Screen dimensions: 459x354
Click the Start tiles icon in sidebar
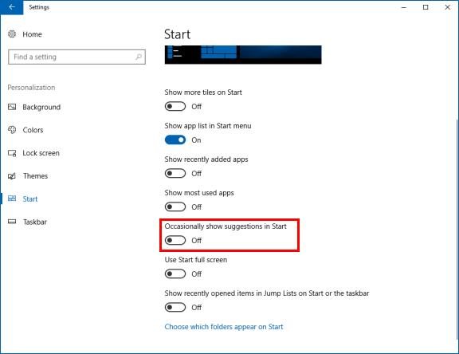coord(12,199)
